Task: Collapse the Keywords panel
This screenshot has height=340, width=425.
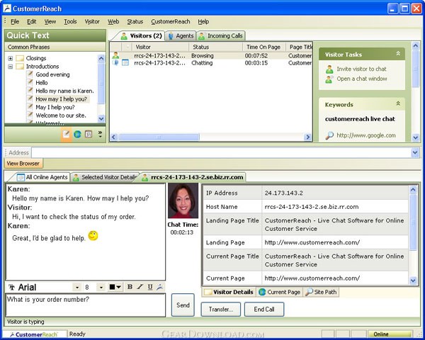Action: 398,103
